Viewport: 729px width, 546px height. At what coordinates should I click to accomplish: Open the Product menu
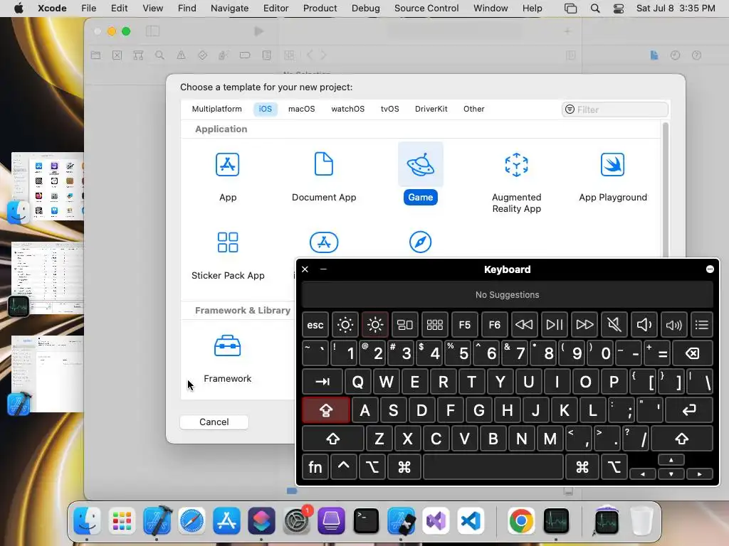tap(320, 9)
